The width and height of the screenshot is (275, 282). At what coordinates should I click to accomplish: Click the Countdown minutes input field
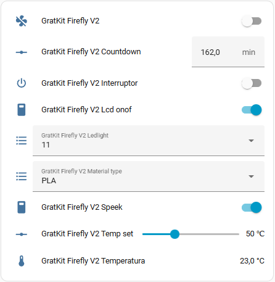tap(228, 52)
